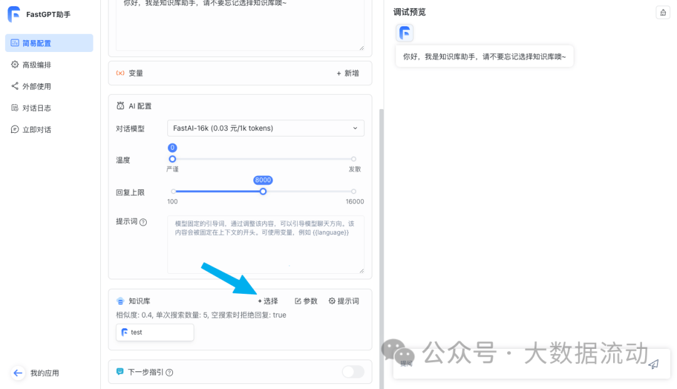Click the 提示词 settings button in 知识库

(x=344, y=301)
